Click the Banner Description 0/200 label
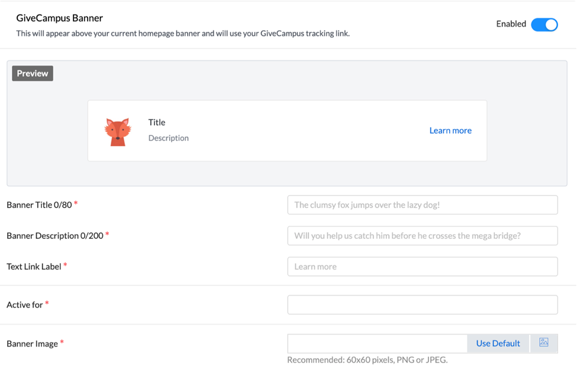This screenshot has width=577, height=379. point(55,236)
